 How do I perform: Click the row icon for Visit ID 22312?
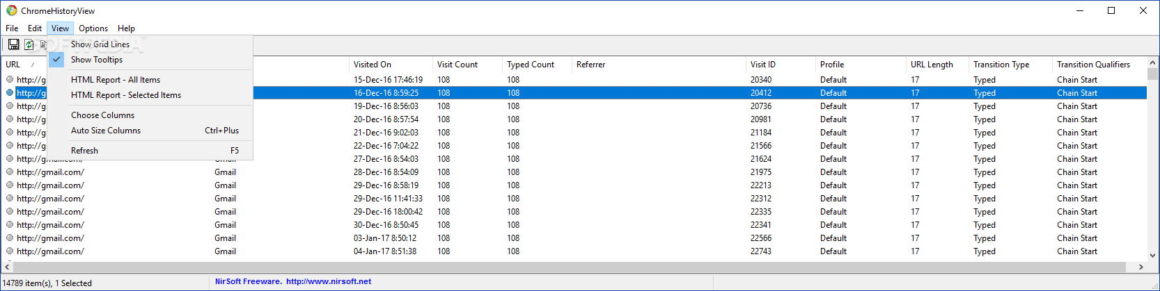pyautogui.click(x=10, y=198)
